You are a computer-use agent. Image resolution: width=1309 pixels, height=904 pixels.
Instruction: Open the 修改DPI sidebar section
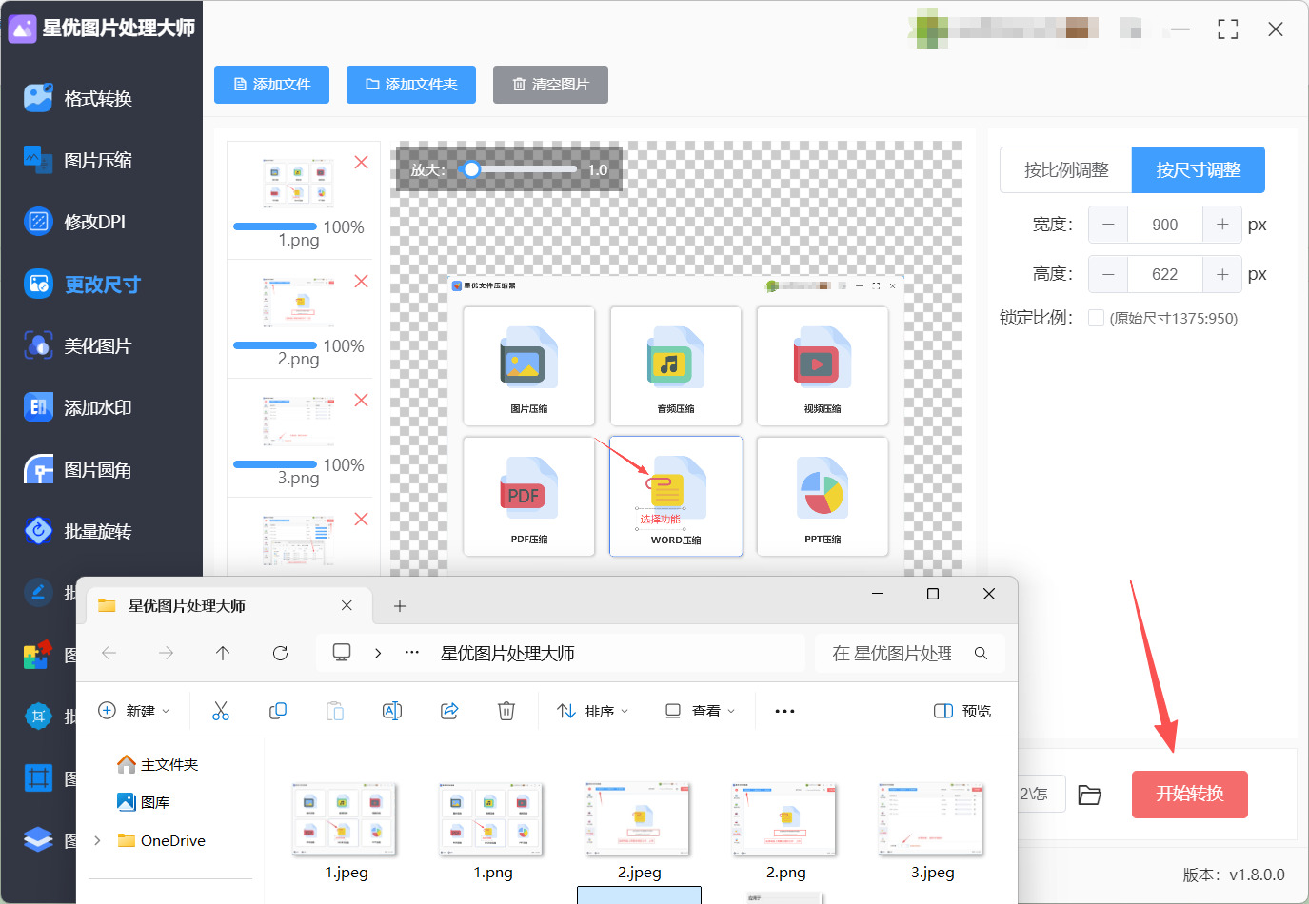[x=76, y=222]
